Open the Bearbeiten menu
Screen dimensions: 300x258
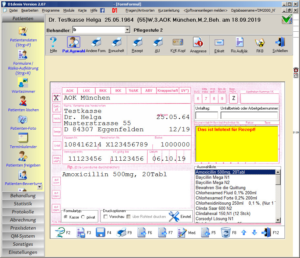click(x=30, y=10)
